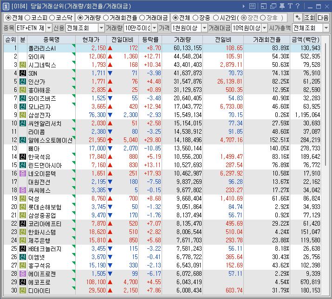Click the 신 badge next to 디아이티
The height and width of the screenshot is (299, 332).
23,290
